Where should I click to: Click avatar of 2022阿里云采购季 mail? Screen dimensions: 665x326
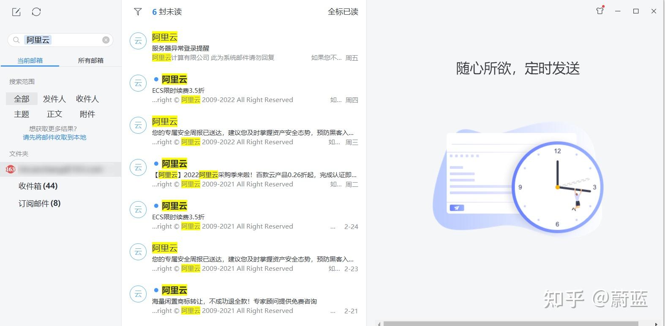pyautogui.click(x=138, y=168)
